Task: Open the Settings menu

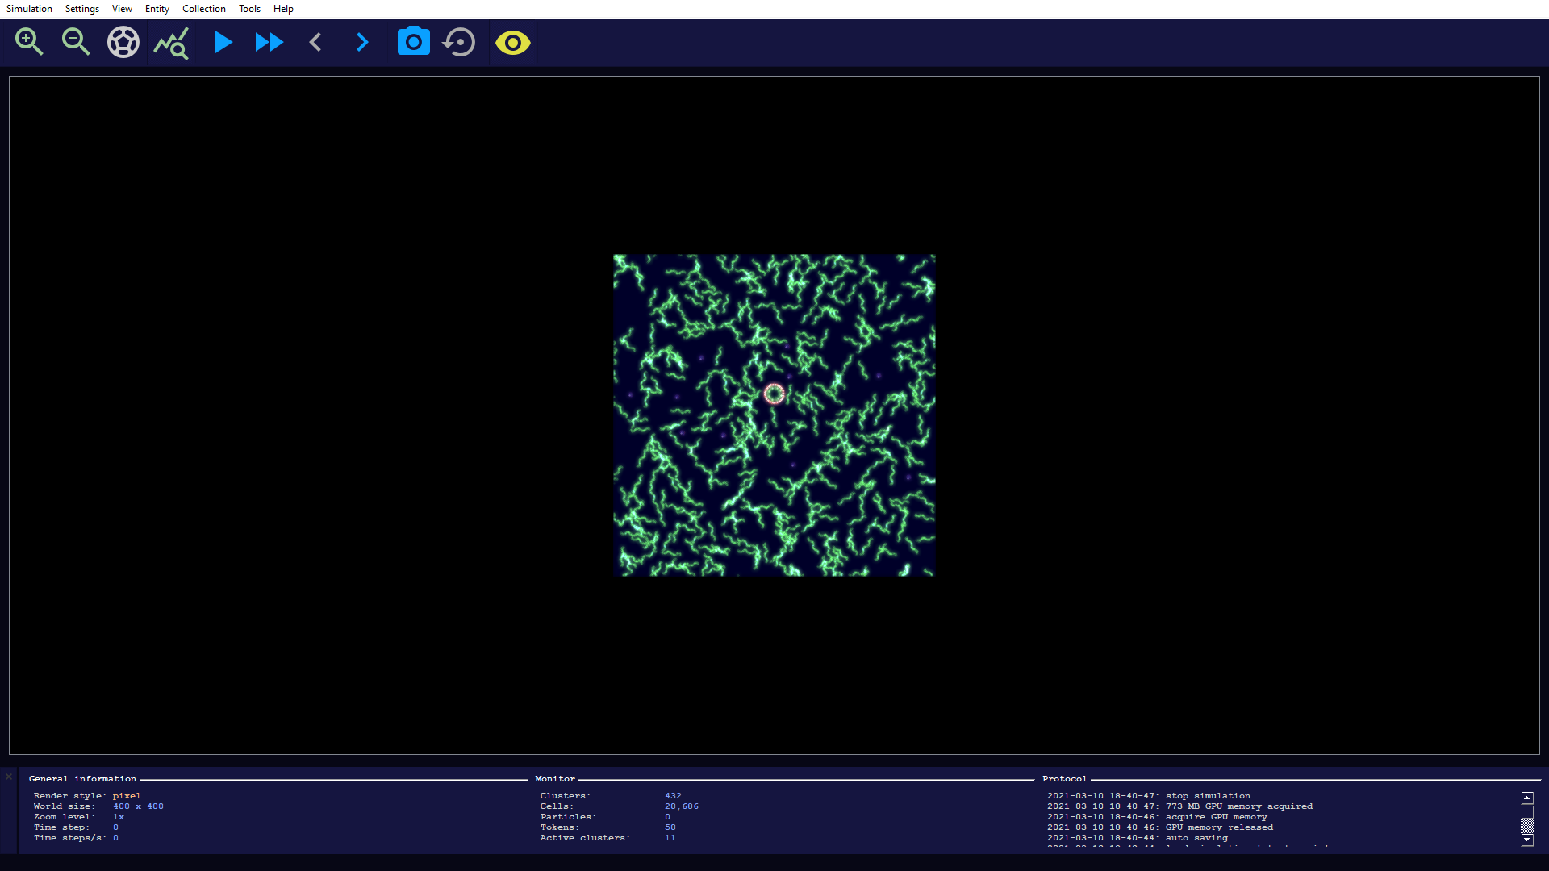Action: coord(82,9)
